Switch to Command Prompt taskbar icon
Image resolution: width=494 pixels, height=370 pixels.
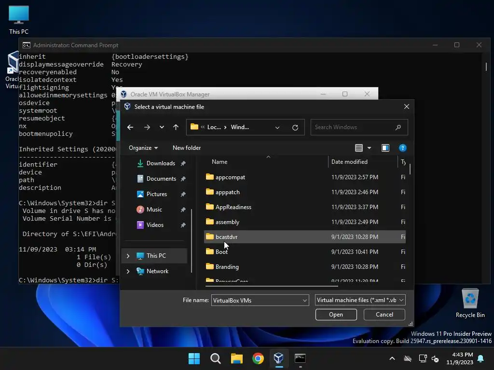pos(300,358)
